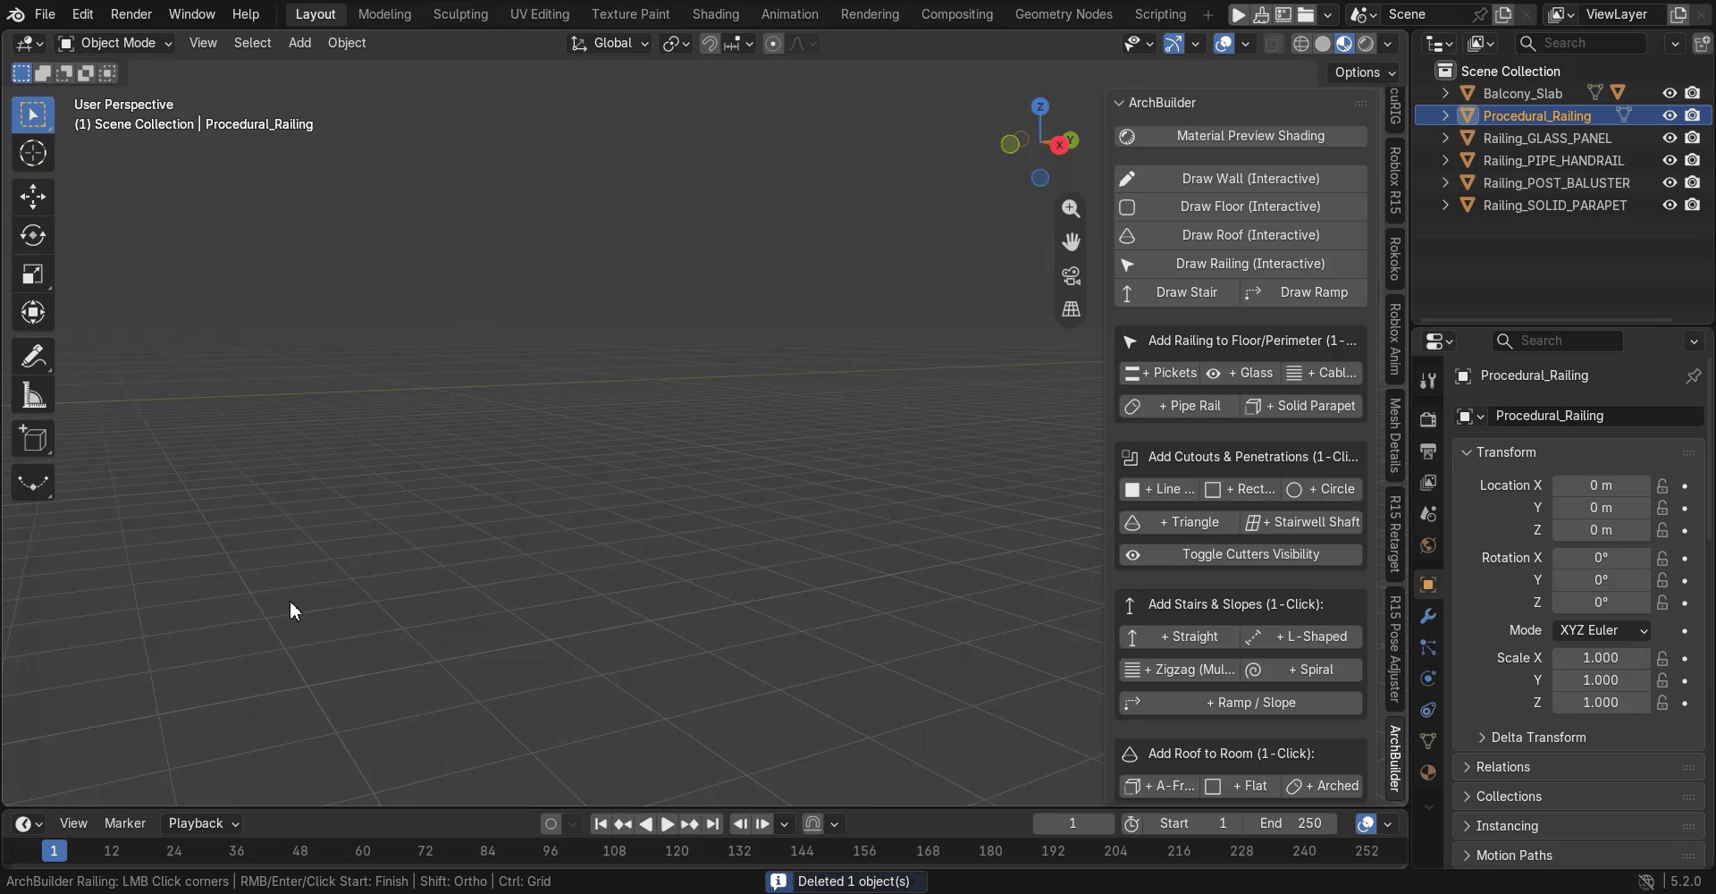Open the Global orientation dropdown
Screen dimensions: 1716x894
tap(610, 43)
